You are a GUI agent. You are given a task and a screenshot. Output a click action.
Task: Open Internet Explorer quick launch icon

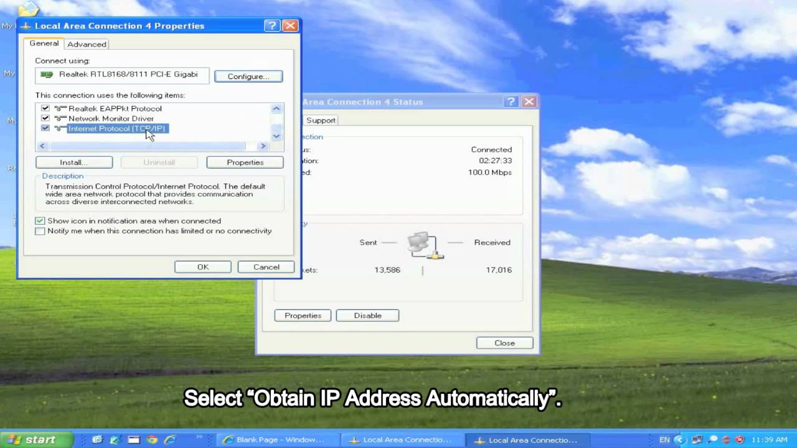(x=169, y=439)
